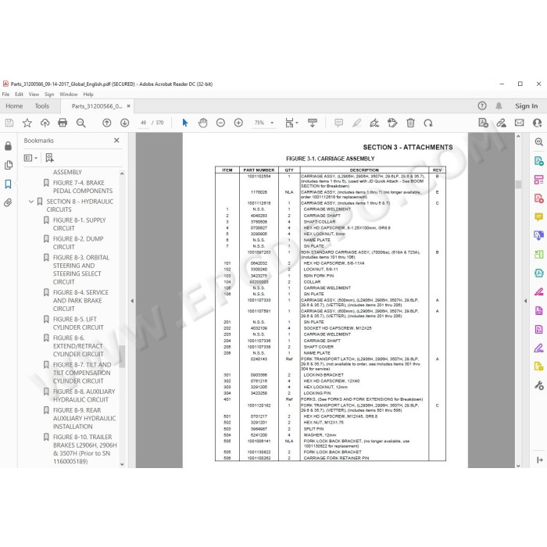
Task: Open the Sign menu
Action: click(49, 95)
